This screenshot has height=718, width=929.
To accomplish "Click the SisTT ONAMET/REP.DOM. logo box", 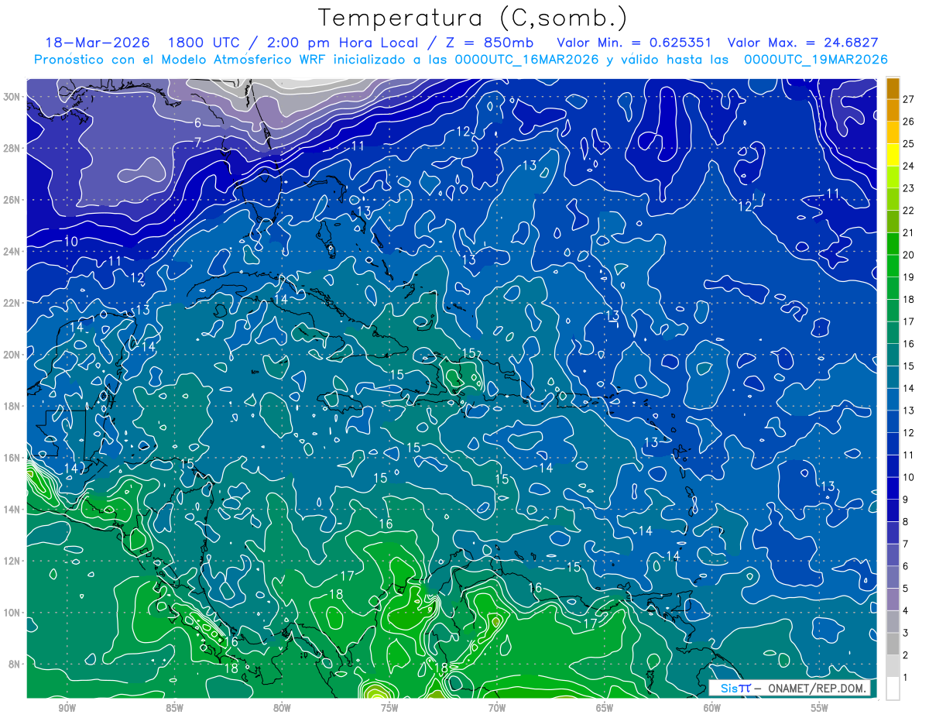I will tap(790, 688).
